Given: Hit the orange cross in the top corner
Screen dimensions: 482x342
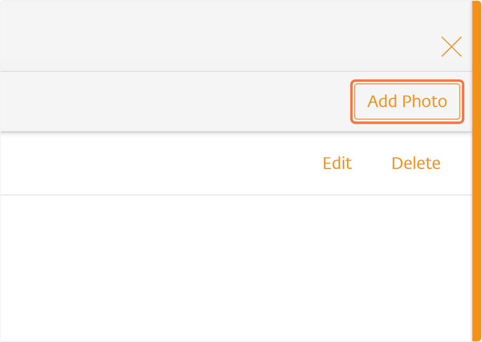Looking at the screenshot, I should (x=451, y=47).
